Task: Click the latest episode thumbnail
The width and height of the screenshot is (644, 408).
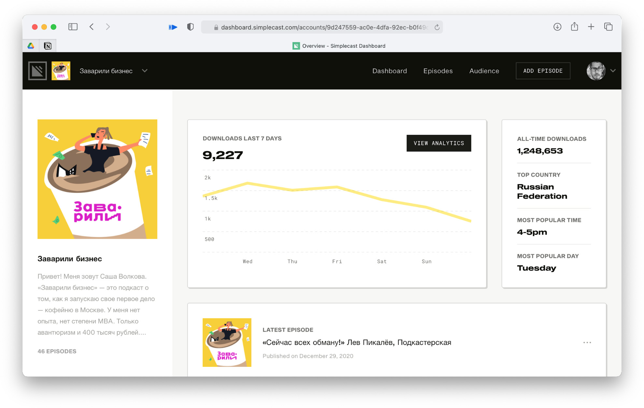Action: click(x=227, y=342)
